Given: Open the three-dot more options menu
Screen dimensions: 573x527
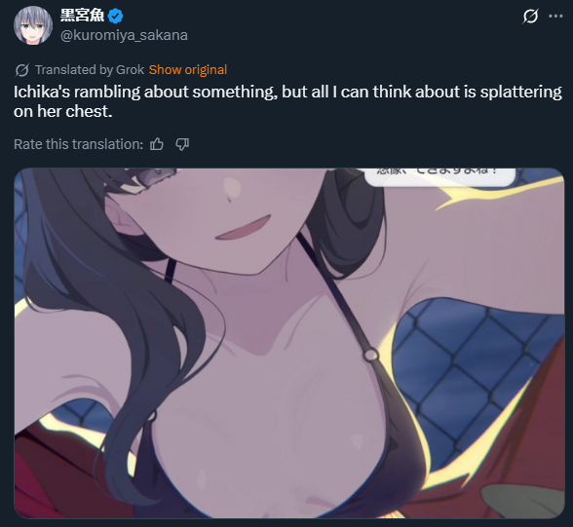Looking at the screenshot, I should pos(555,16).
